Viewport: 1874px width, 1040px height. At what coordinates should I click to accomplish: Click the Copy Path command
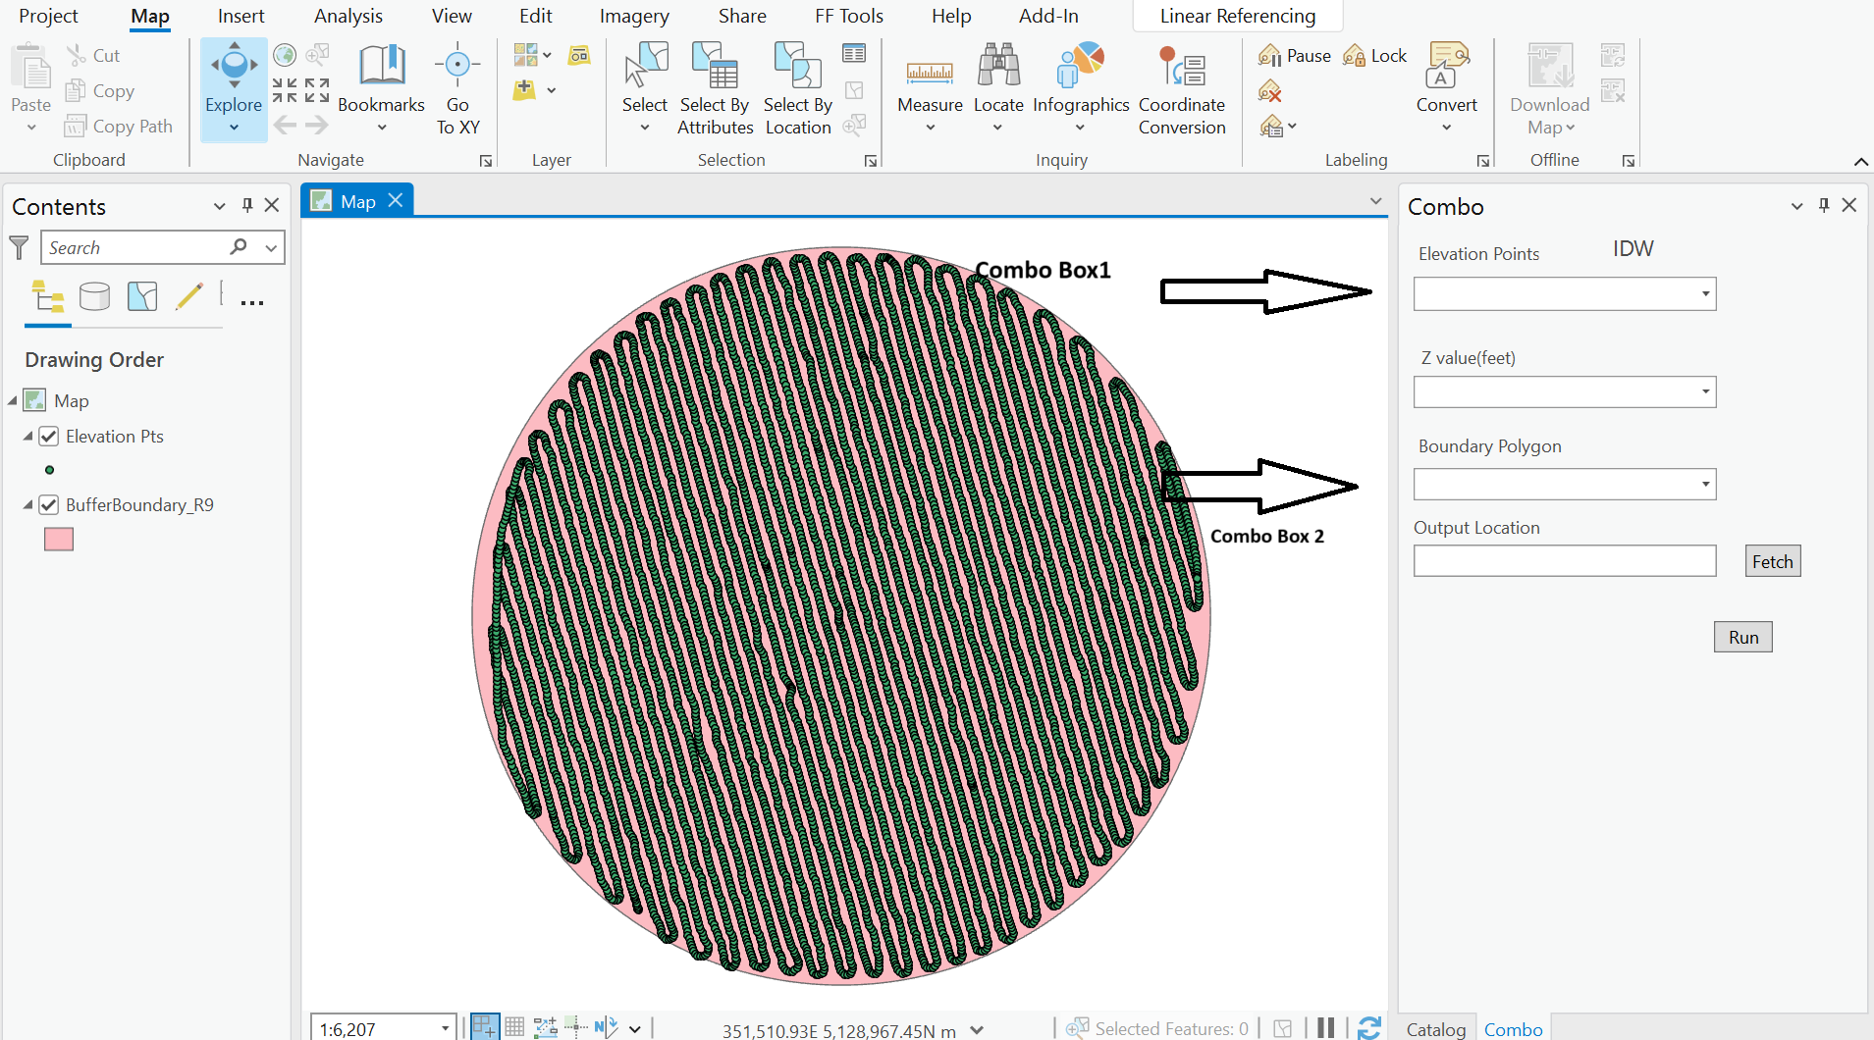[x=119, y=126]
